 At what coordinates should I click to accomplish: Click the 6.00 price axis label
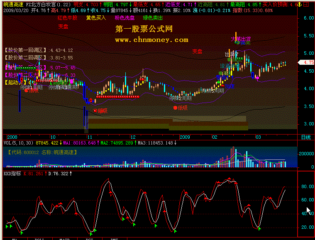309,18
